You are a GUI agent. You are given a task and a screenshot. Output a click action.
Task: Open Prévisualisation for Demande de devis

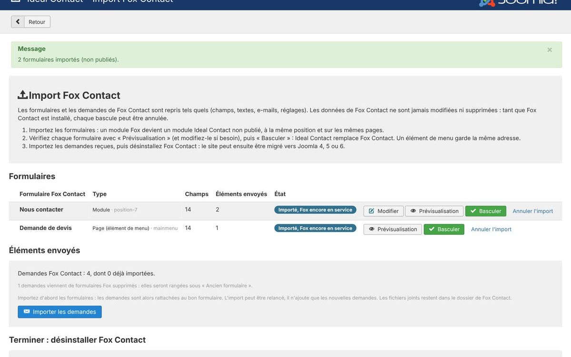(x=393, y=229)
